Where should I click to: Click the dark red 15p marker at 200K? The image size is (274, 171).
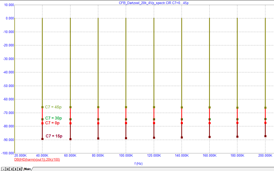(x=265, y=136)
